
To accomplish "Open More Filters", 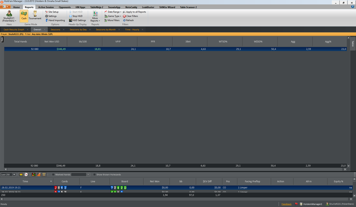I will [x=112, y=20].
